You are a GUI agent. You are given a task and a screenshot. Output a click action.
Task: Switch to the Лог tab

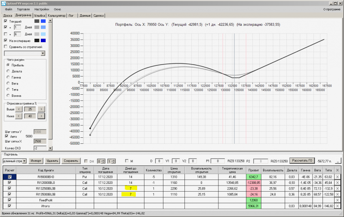[x=71, y=15]
